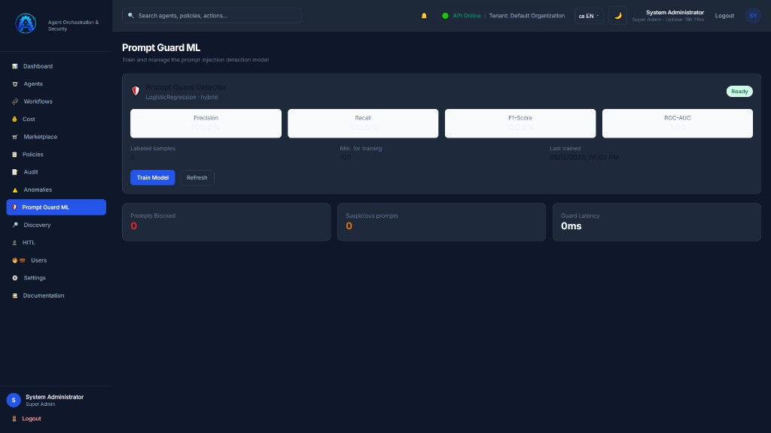The width and height of the screenshot is (771, 433).
Task: Click the sidebar footer Logout link
Action: click(31, 419)
